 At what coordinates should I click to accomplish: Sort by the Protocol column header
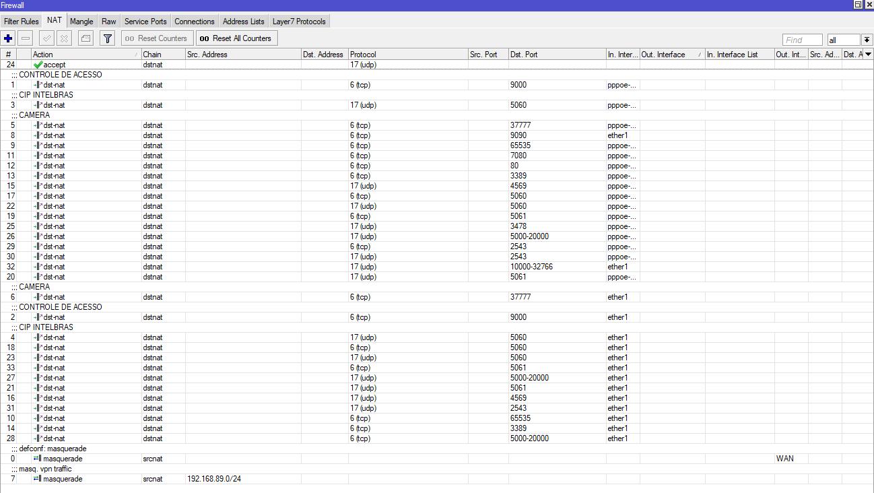coord(408,55)
